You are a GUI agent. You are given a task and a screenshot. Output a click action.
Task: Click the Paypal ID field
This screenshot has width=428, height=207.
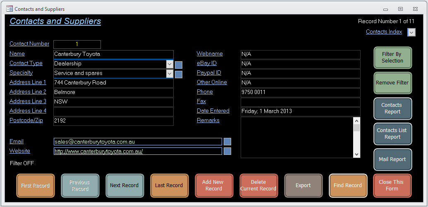tap(301, 74)
